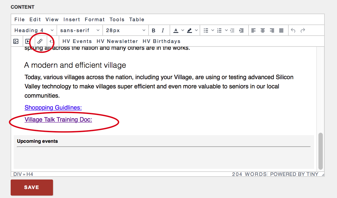Open the Table menu

tap(137, 20)
